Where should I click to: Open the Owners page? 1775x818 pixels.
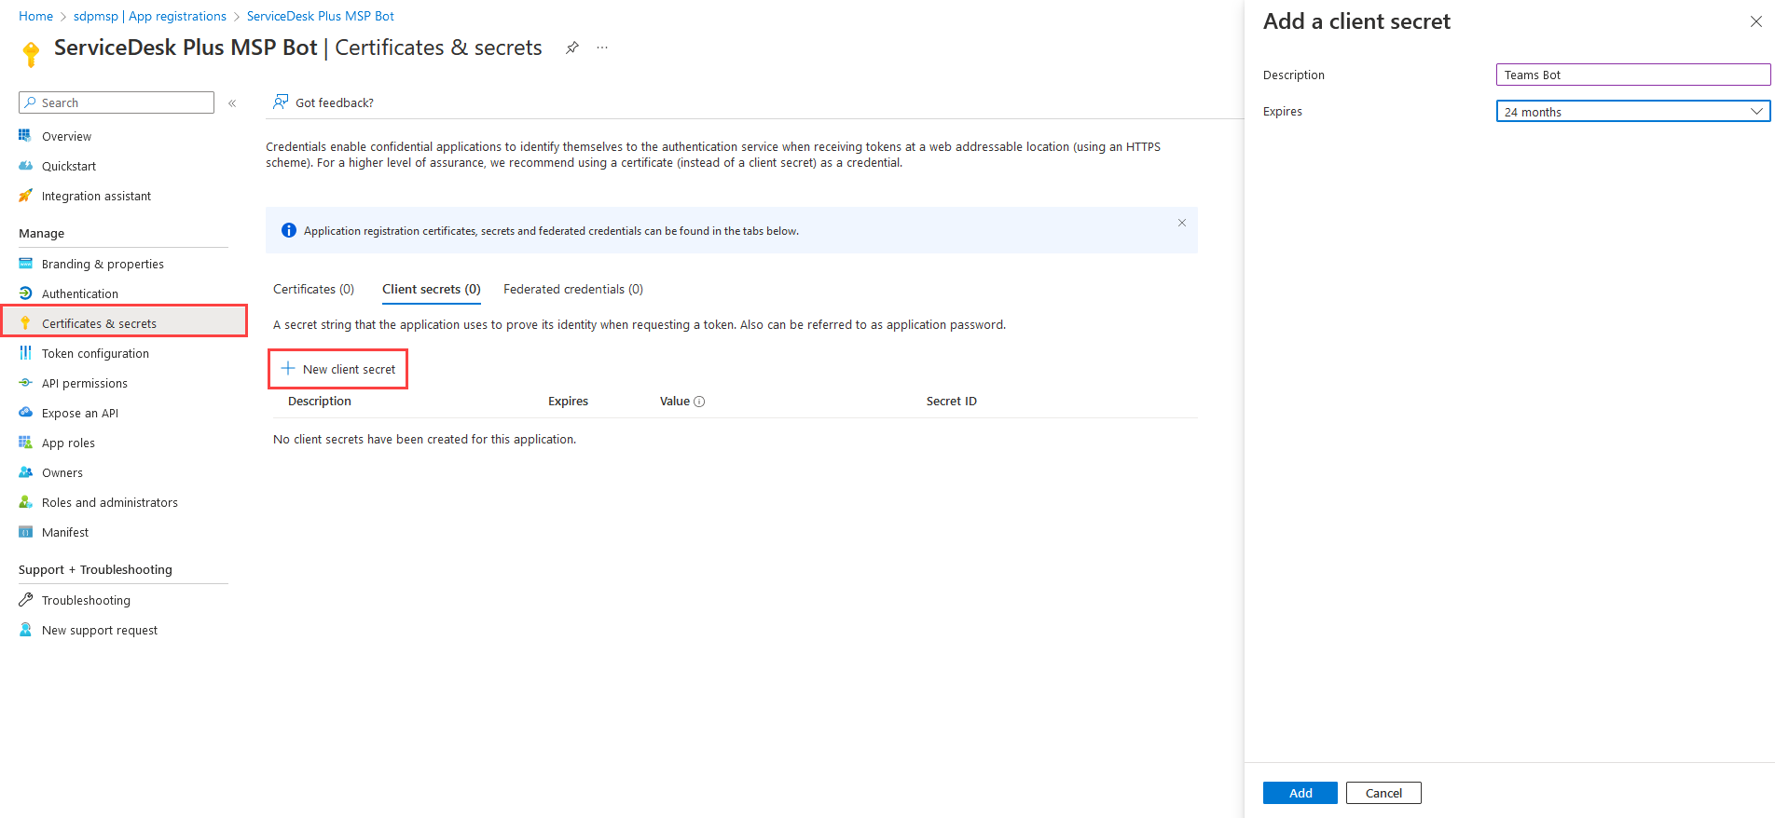coord(62,473)
